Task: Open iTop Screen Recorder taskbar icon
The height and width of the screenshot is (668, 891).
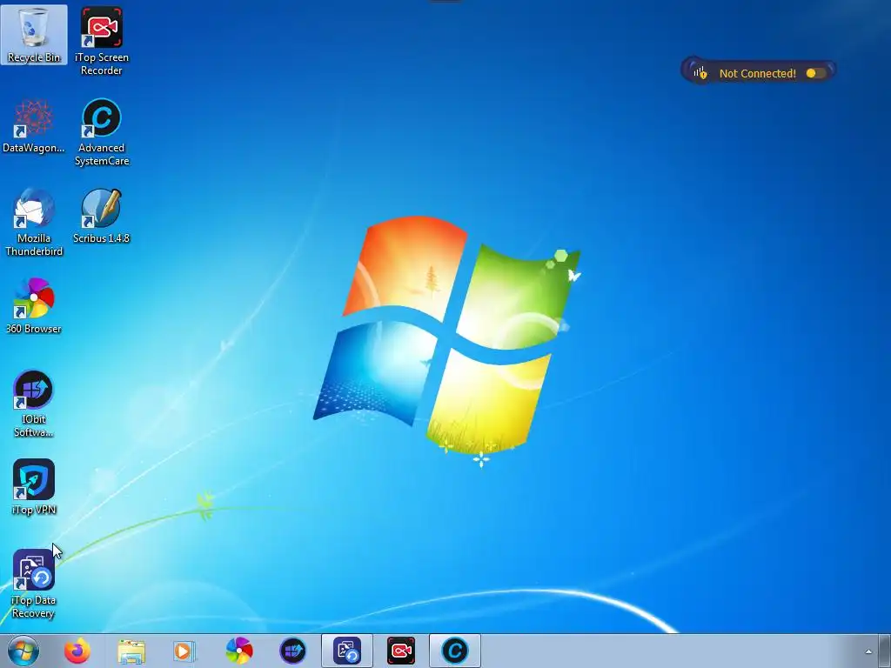Action: [x=400, y=651]
